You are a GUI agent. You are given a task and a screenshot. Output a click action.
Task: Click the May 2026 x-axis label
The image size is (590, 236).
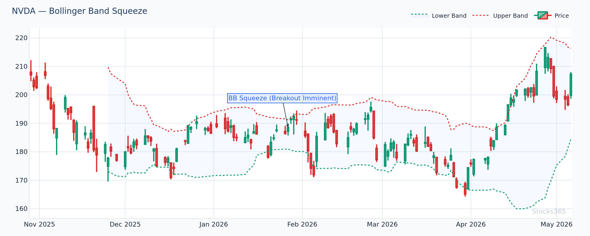tap(556, 224)
